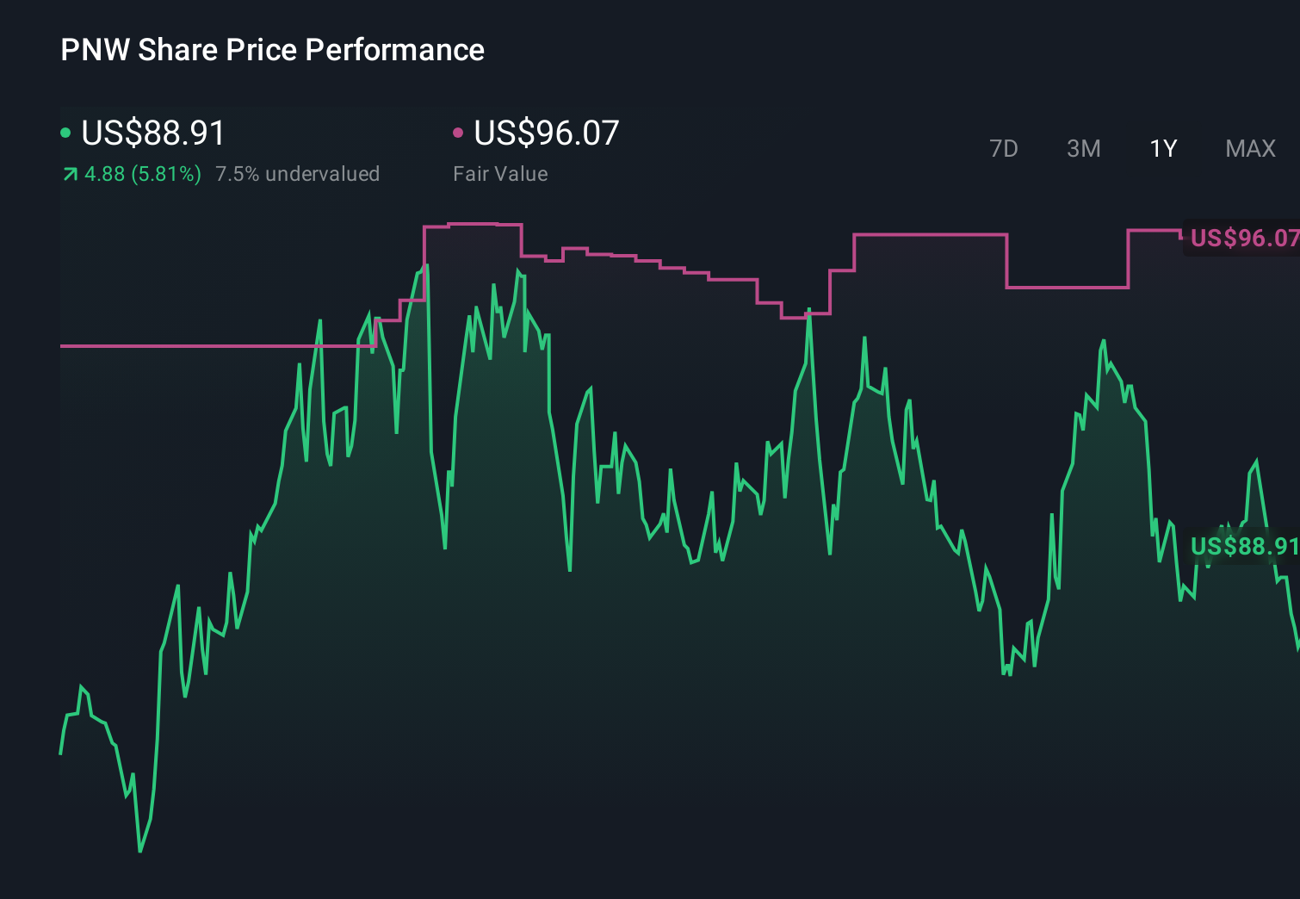Click the US$88.91 label on the chart edge
The width and height of the screenshot is (1300, 899).
pyautogui.click(x=1246, y=546)
